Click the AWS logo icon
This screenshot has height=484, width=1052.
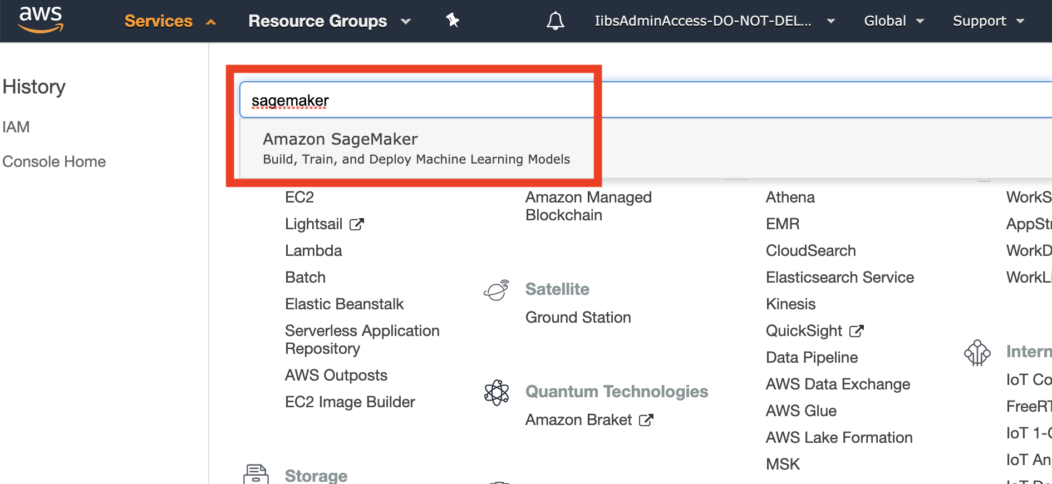pos(41,20)
